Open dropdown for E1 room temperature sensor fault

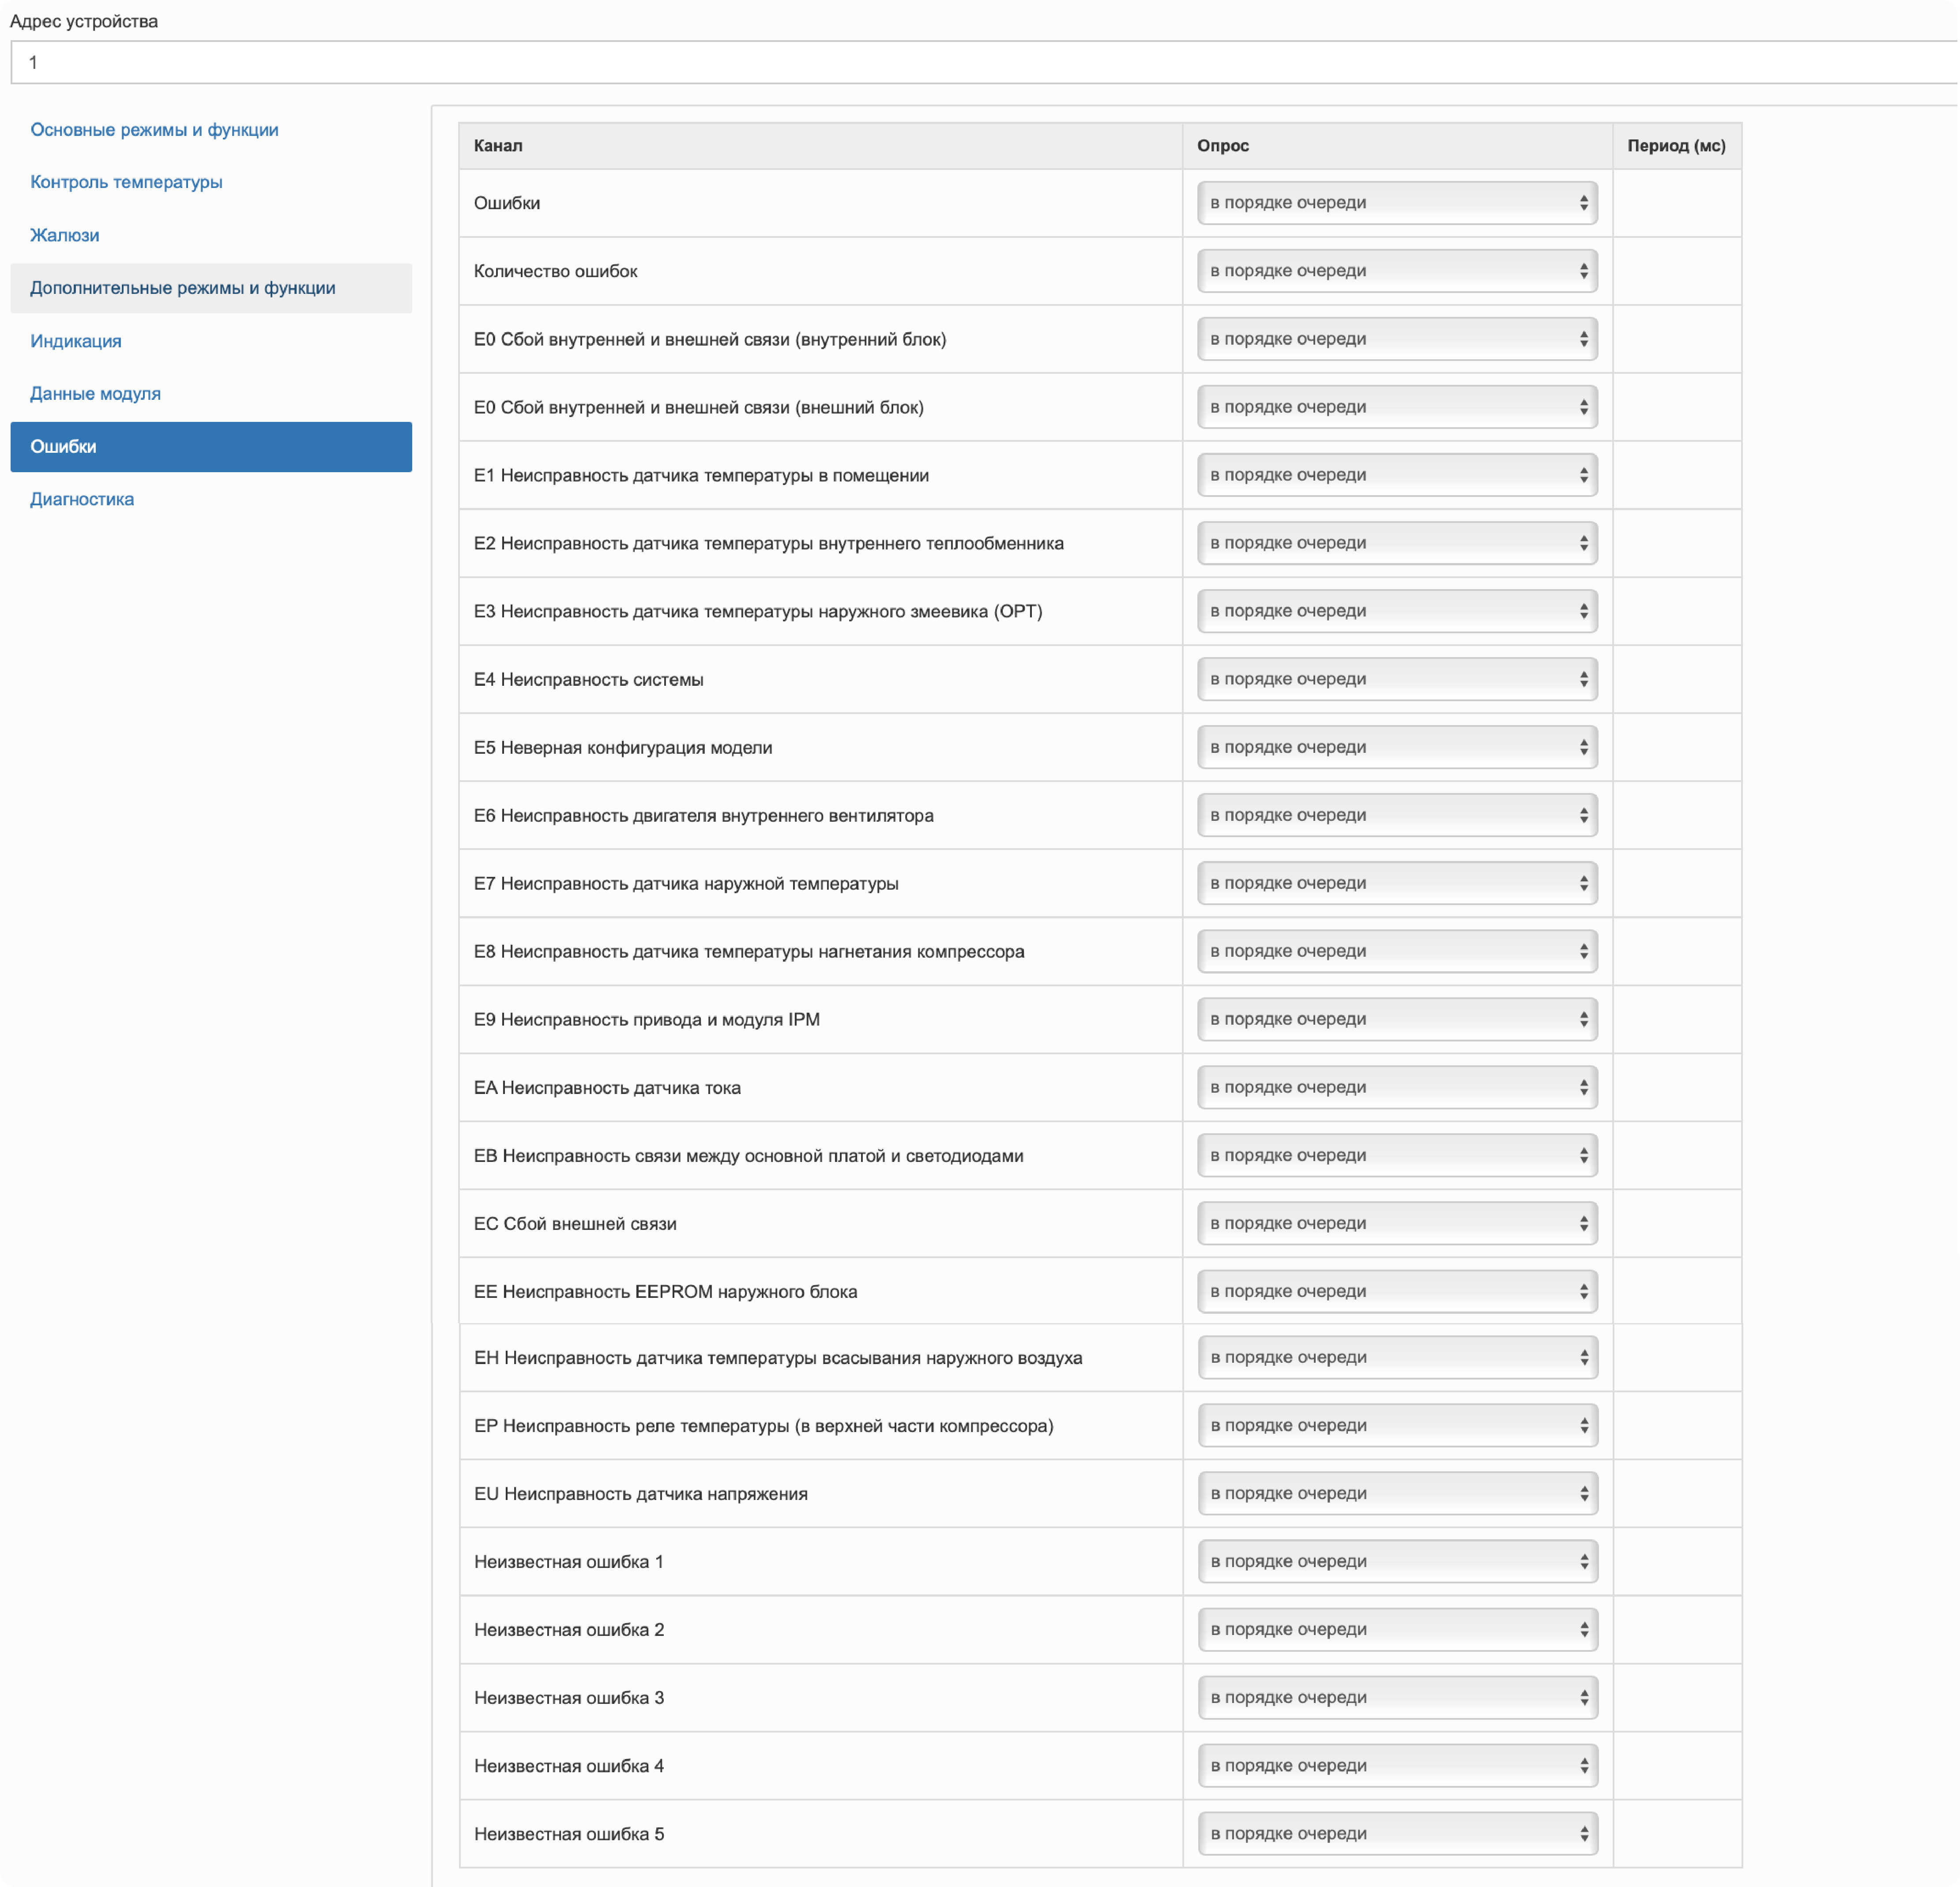(x=1396, y=475)
